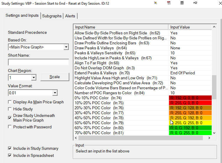
Task: Select the 70%-80% POC Color swatch
Action: pyautogui.click(x=190, y=133)
